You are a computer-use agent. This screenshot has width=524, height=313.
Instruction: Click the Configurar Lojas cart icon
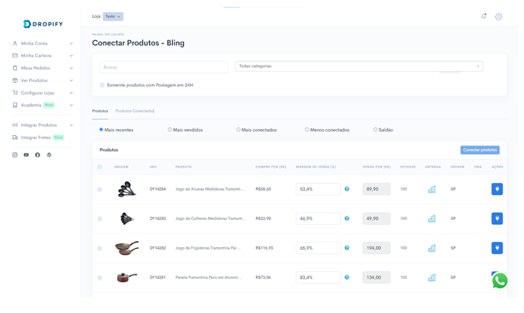(x=15, y=92)
